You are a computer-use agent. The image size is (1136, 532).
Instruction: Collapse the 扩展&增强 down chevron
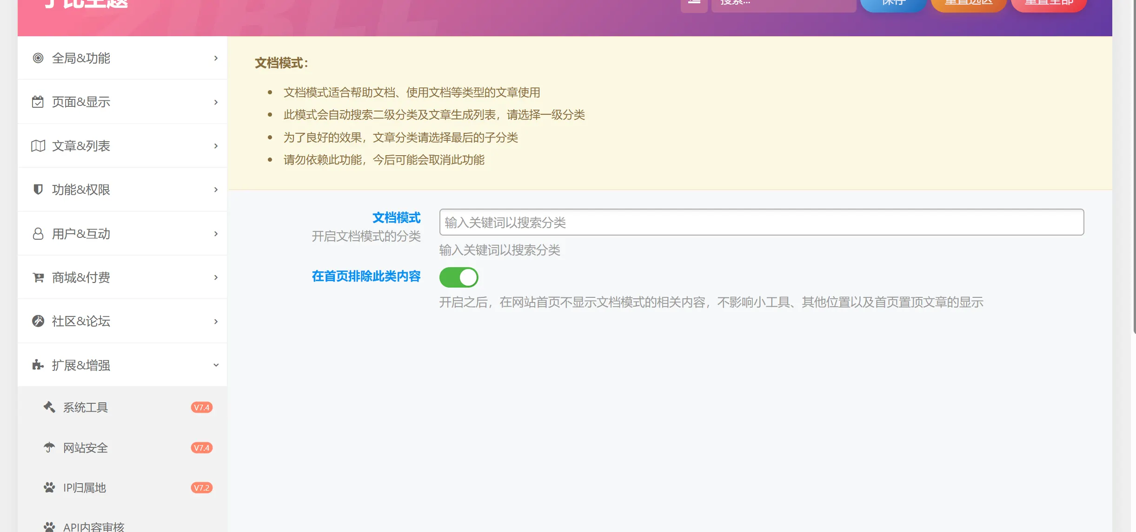pyautogui.click(x=216, y=365)
